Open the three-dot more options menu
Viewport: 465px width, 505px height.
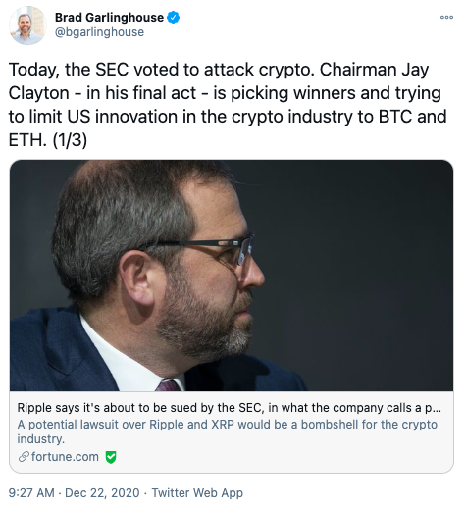(446, 17)
